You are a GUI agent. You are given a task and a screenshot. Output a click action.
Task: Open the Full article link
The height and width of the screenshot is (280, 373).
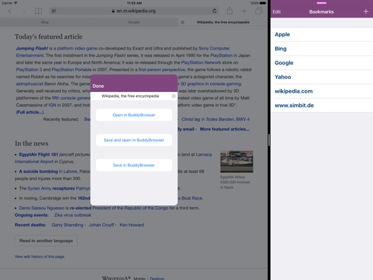pos(30,112)
